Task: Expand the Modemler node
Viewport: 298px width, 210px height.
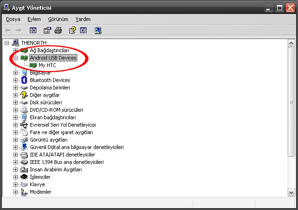Action: [15, 192]
